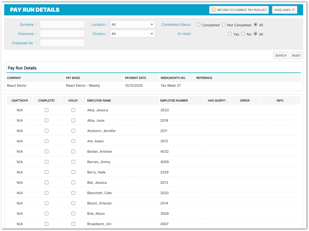Screen dimensions: 309x231
Task: Click the Reset button
Action: pyautogui.click(x=296, y=55)
